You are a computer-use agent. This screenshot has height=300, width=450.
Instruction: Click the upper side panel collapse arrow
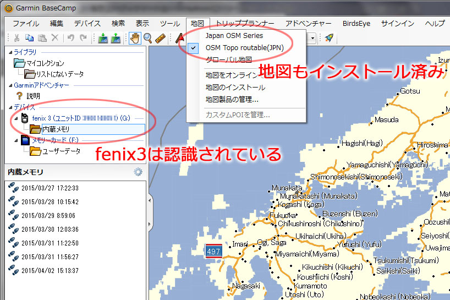[x=150, y=201]
